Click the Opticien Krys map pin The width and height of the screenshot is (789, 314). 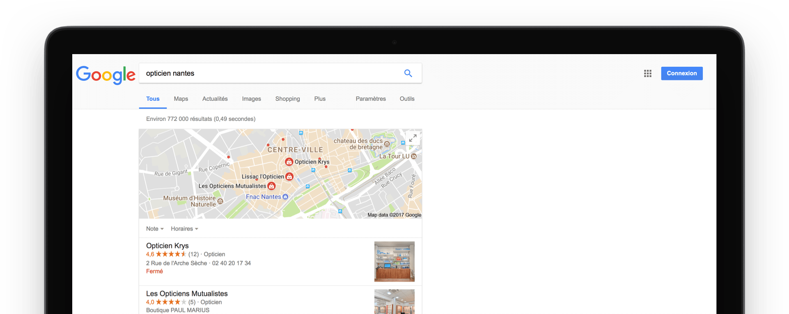289,162
